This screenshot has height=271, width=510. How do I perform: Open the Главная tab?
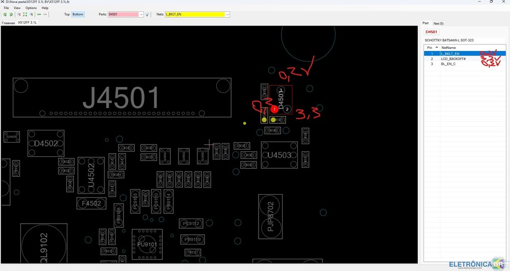[8, 23]
